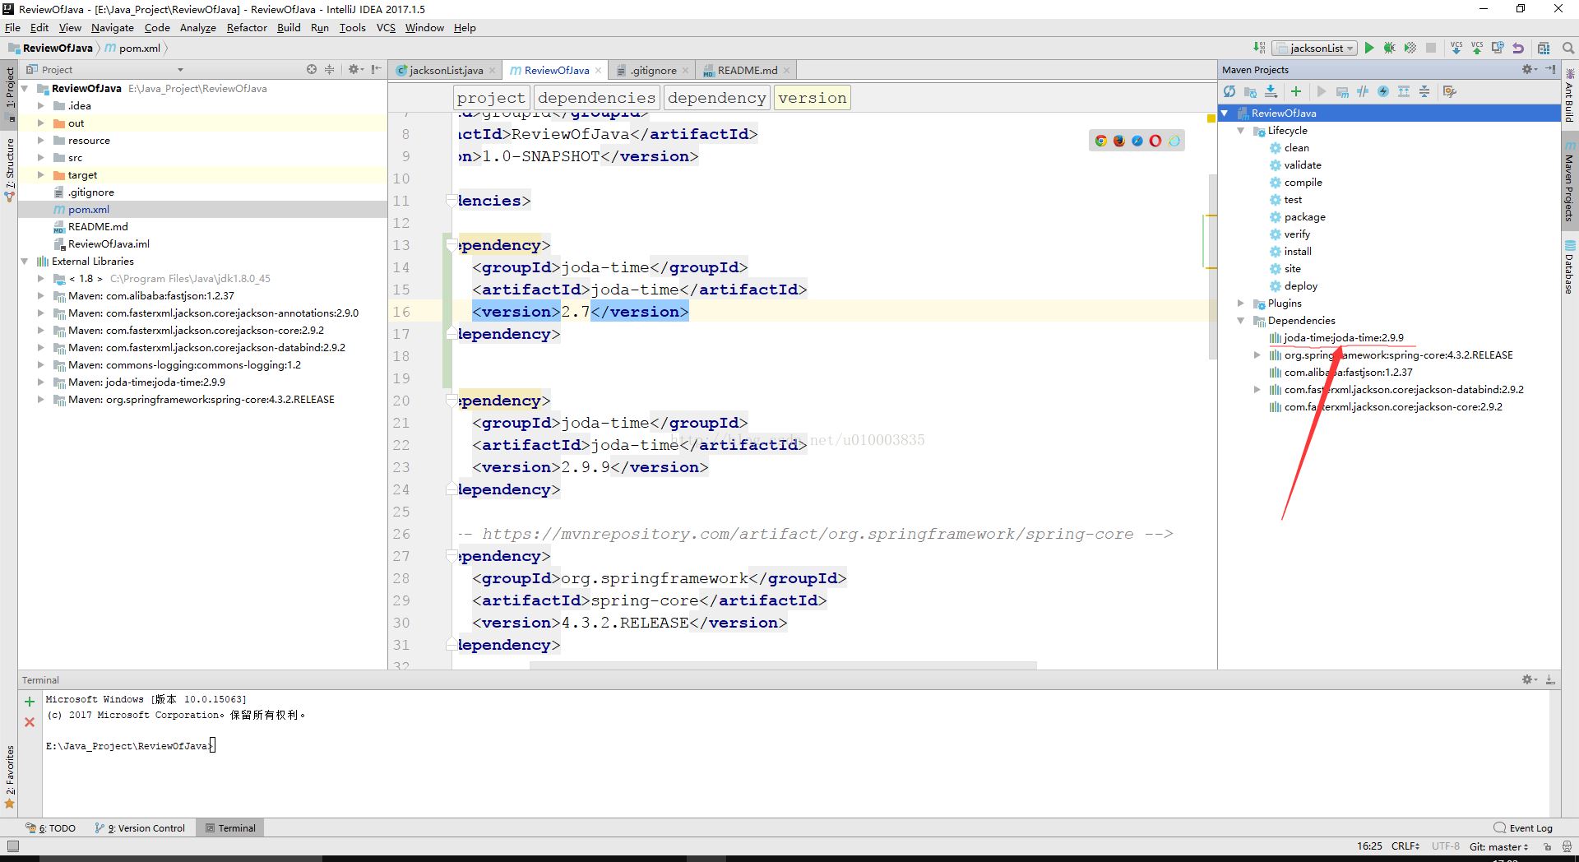Add a Maven project with plus icon

1296,92
